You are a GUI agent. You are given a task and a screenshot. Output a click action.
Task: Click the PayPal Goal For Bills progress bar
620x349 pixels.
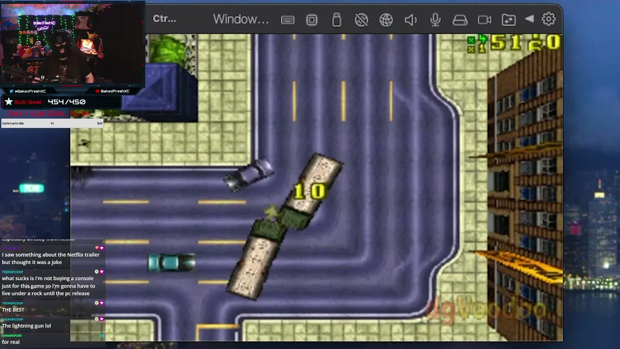point(52,124)
